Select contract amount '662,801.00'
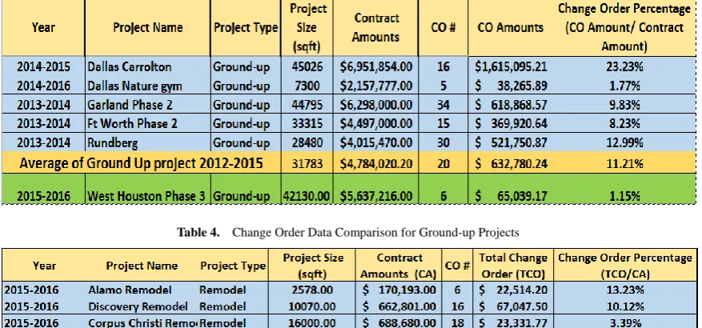The height and width of the screenshot is (328, 702). coord(407,306)
